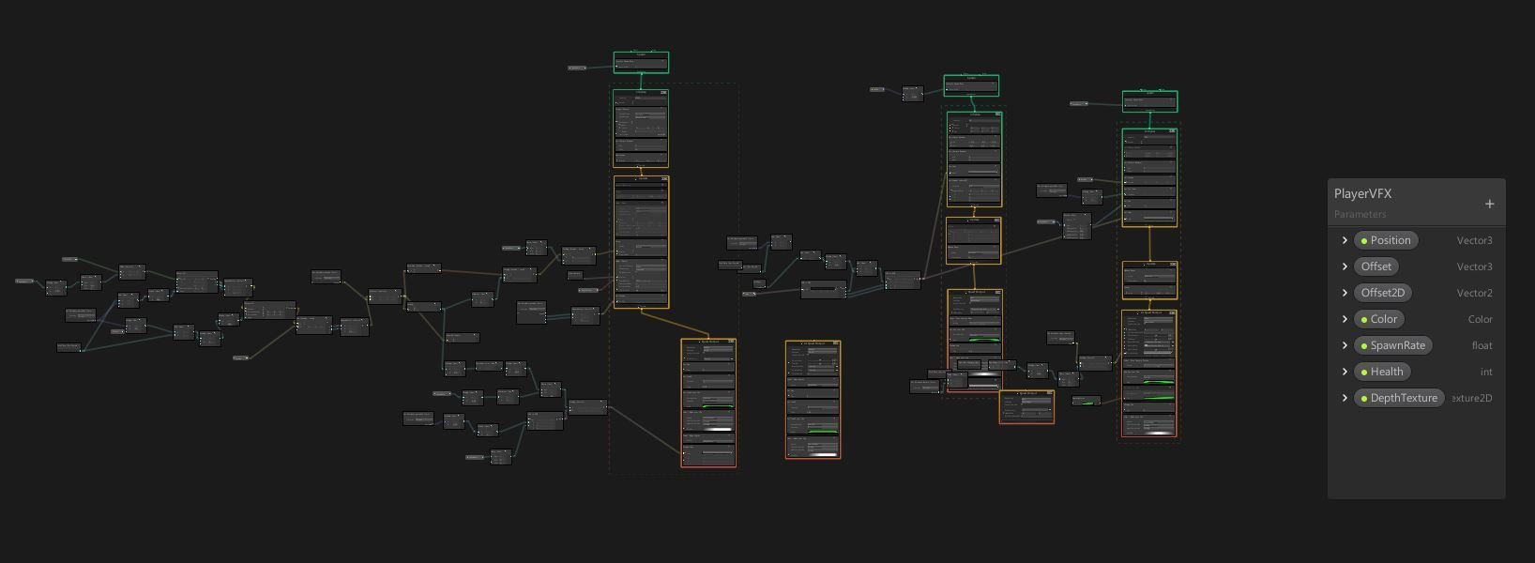Expand the Offset parameter details

(1345, 266)
